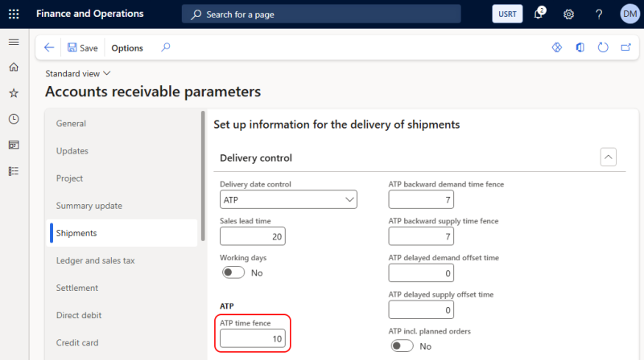The width and height of the screenshot is (644, 360).
Task: Open the Options menu
Action: pyautogui.click(x=127, y=48)
